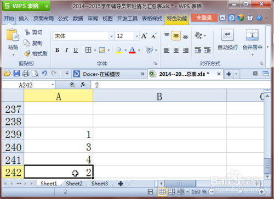
Task: Select cell A240 containing 3
Action: [x=59, y=147]
